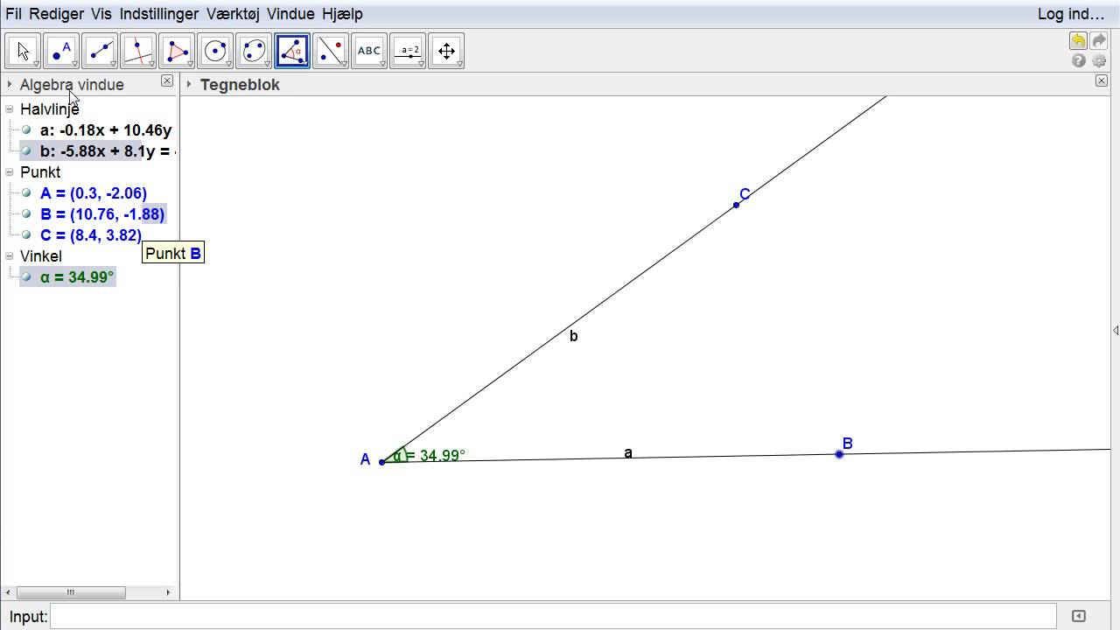Open the Værktøj menu

233,14
